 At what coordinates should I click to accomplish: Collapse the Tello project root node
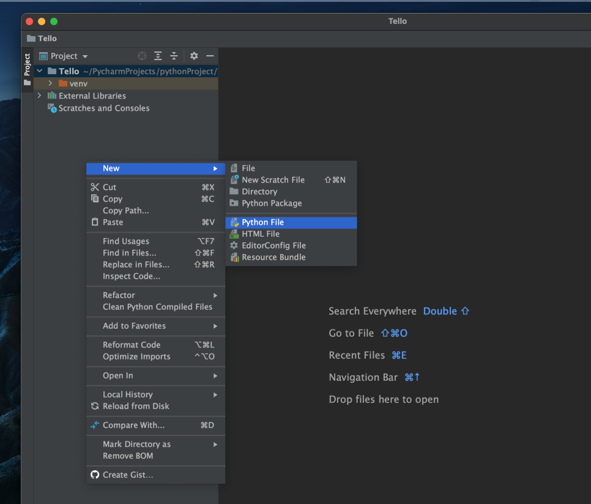pos(39,71)
